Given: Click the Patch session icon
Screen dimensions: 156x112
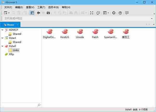Looking at the screenshot, I should 95,32.
